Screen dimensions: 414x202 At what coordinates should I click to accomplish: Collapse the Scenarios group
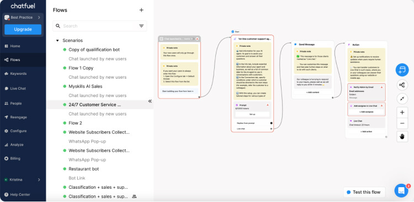[57, 41]
